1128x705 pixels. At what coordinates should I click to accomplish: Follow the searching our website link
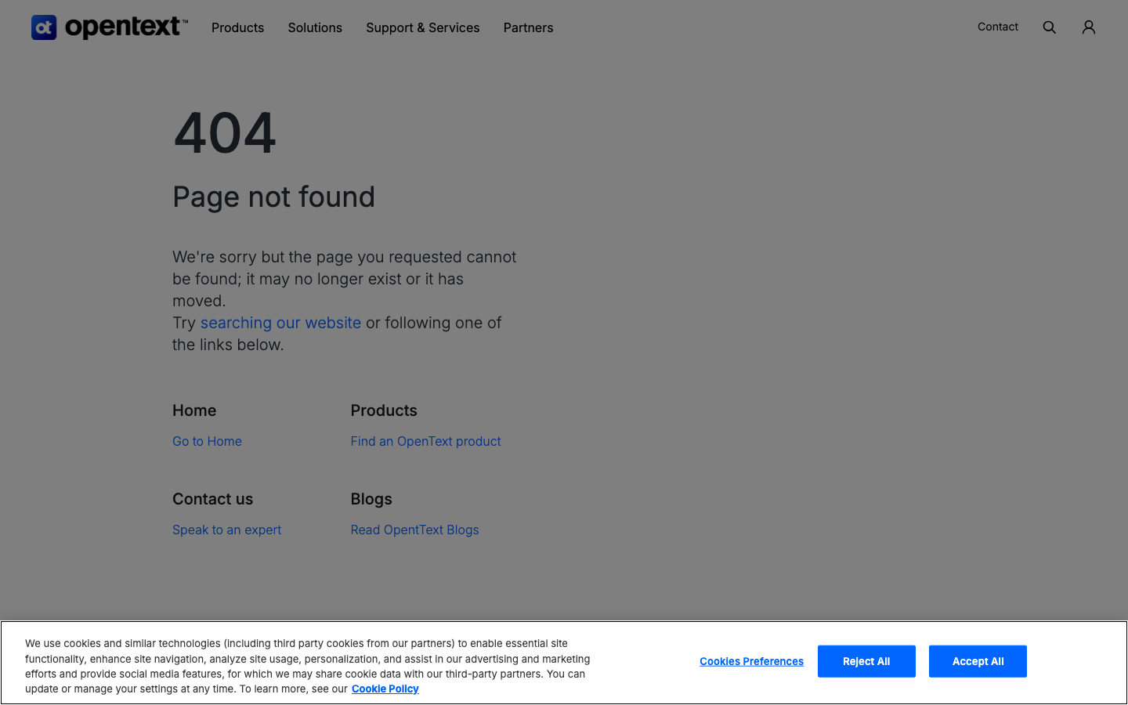[280, 323]
